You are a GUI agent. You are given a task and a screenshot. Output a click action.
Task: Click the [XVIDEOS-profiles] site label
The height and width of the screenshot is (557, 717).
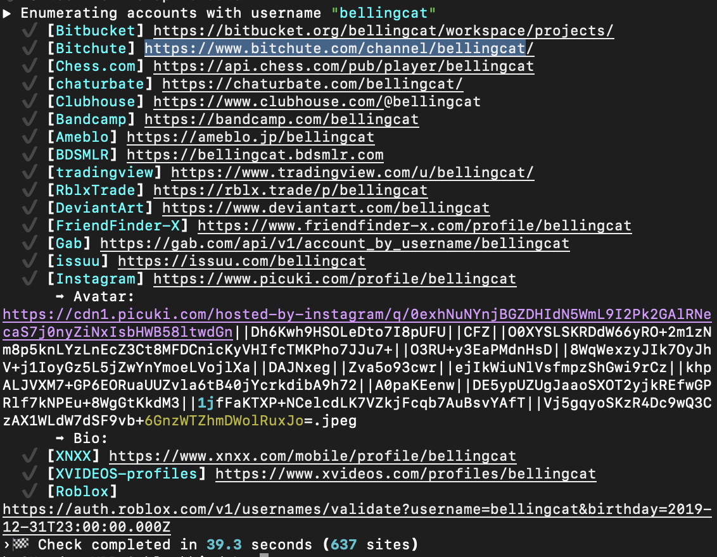127,474
